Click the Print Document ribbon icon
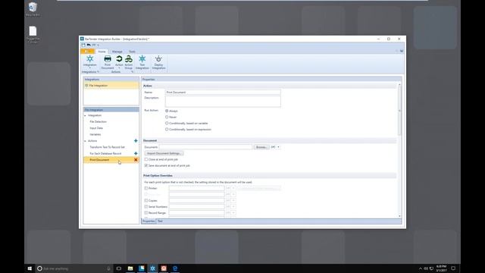This screenshot has width=485, height=273. pyautogui.click(x=108, y=59)
